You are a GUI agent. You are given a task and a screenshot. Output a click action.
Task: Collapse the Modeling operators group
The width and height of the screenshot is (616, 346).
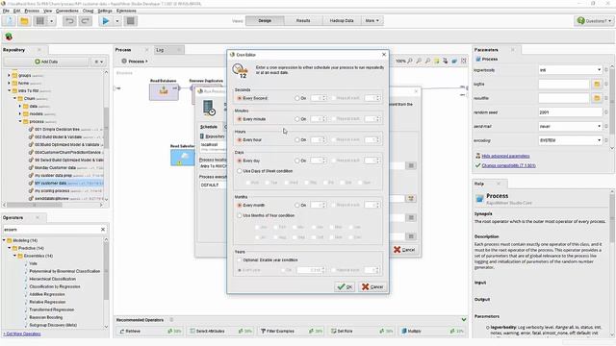[4, 240]
